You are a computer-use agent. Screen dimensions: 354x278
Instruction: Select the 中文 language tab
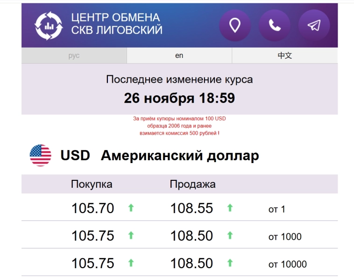click(284, 56)
